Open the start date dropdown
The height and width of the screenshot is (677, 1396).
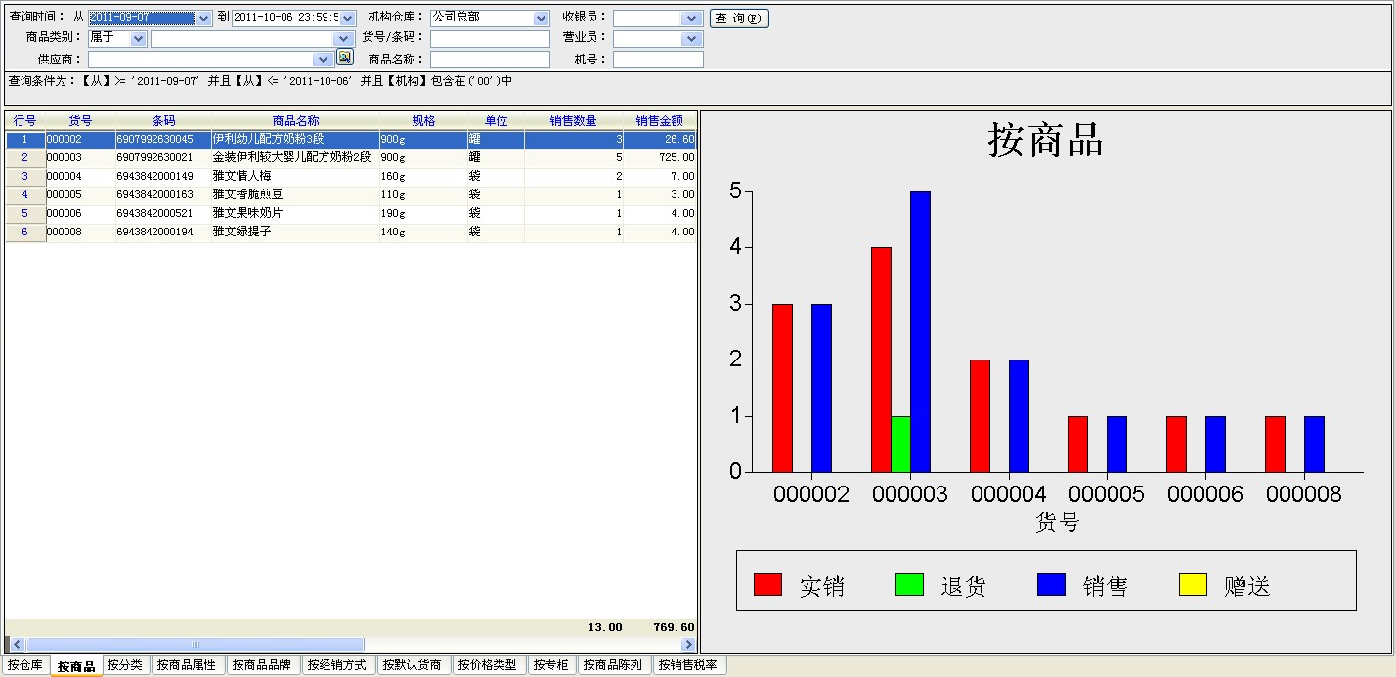tap(203, 19)
